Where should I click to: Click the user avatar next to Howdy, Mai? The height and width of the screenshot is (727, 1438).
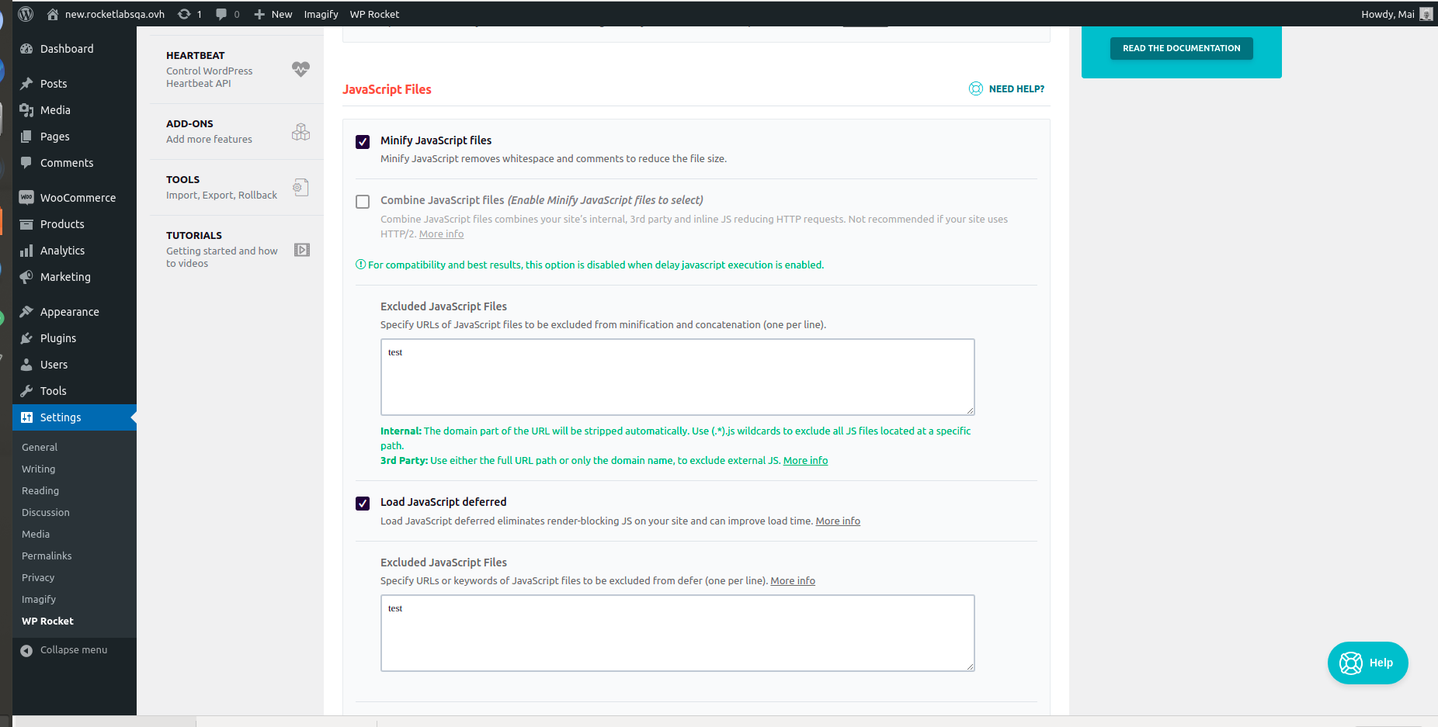coord(1426,14)
